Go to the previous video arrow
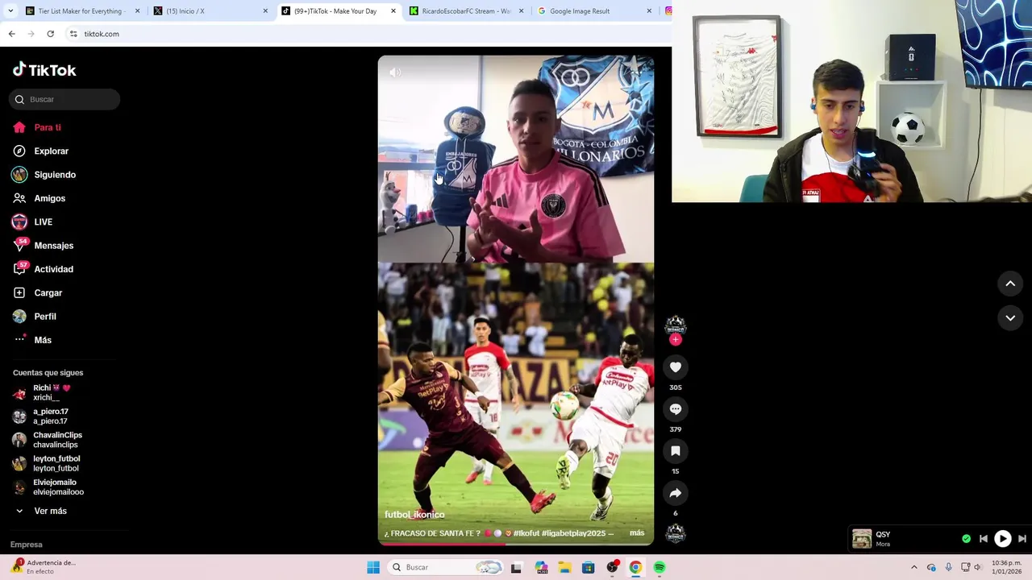This screenshot has width=1032, height=580. click(x=1010, y=284)
